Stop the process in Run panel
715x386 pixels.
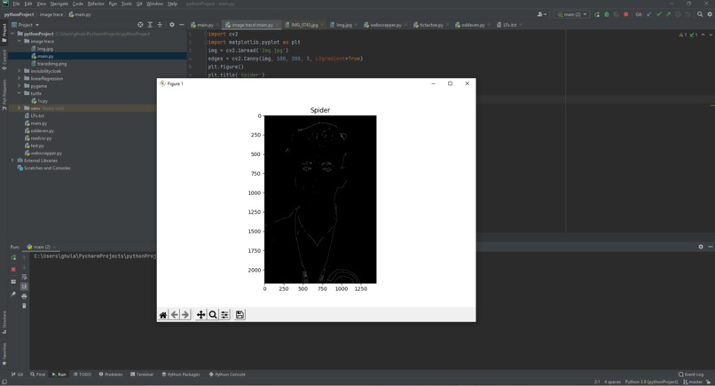(x=13, y=270)
